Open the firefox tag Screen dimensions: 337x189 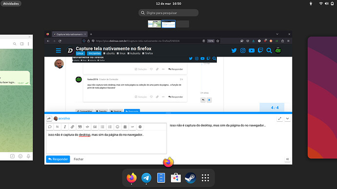(x=147, y=54)
